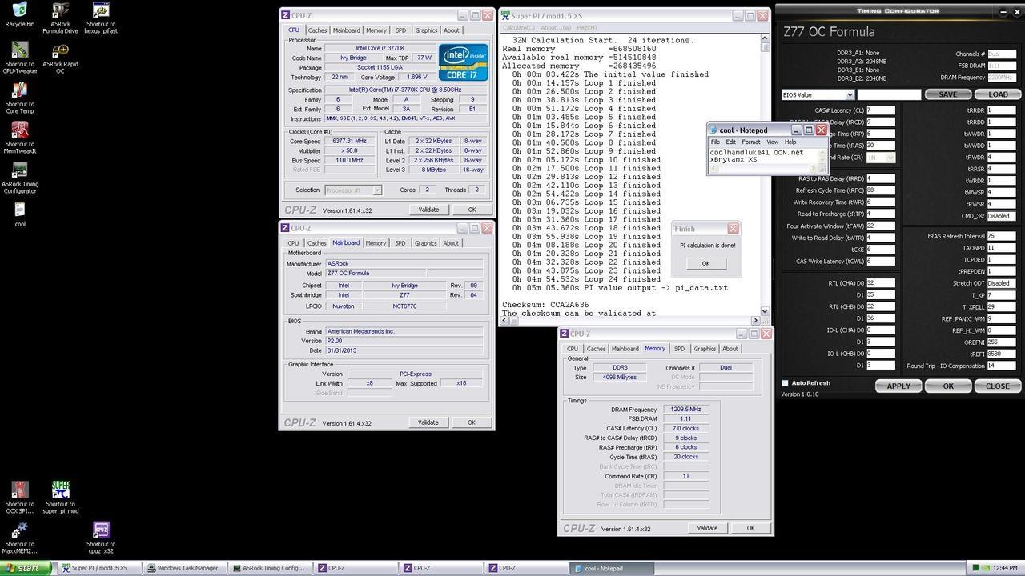The height and width of the screenshot is (576, 1025).
Task: Click LOAD in Timing Configurator
Action: tap(998, 94)
